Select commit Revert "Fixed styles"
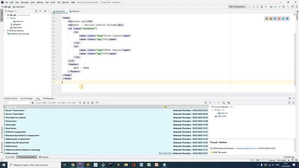This screenshot has height=168, width=299. 106,114
